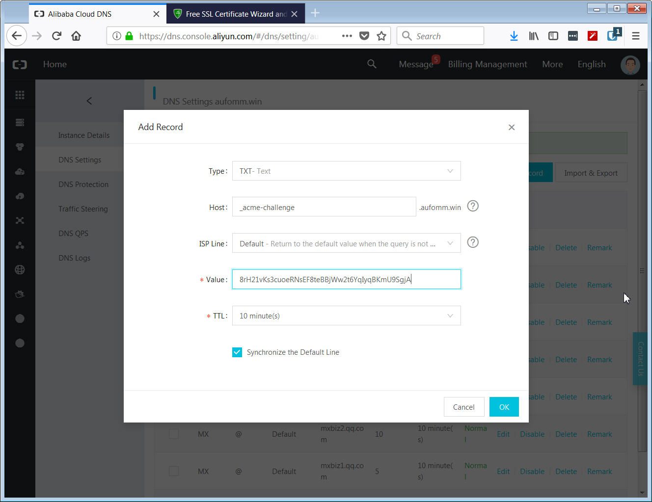652x502 pixels.
Task: Open the Firefox library icon
Action: pyautogui.click(x=533, y=36)
